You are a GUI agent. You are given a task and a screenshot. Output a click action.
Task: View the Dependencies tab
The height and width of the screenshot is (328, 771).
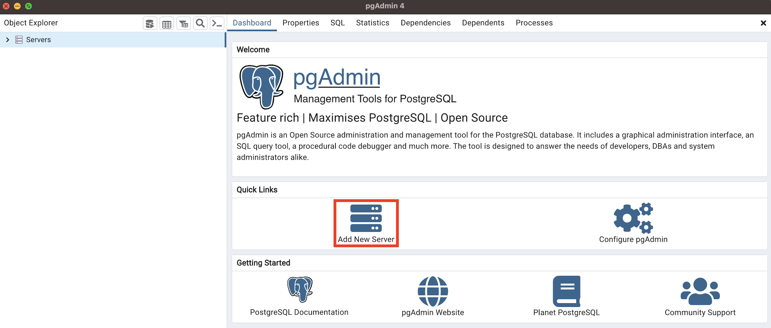[x=425, y=23]
